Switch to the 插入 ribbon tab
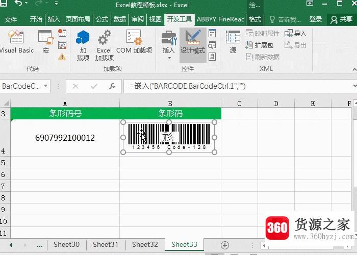The image size is (357, 255). point(54,19)
